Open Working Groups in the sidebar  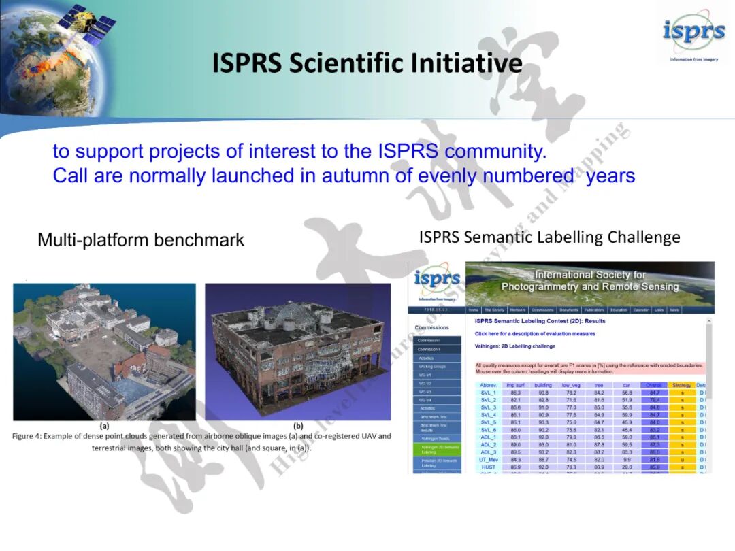(x=438, y=367)
